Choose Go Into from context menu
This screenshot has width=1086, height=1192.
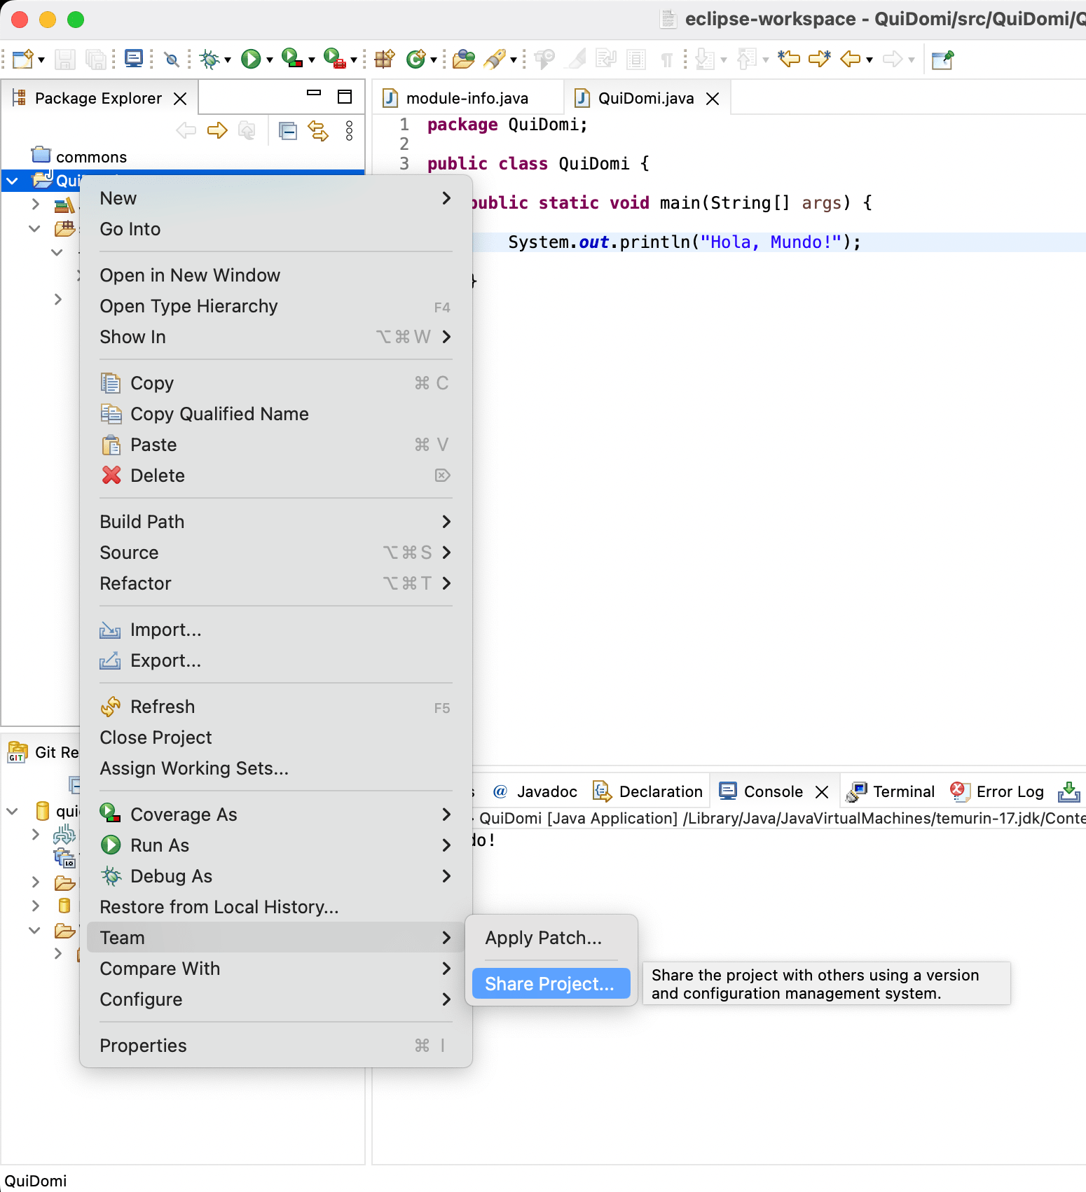(x=276, y=229)
